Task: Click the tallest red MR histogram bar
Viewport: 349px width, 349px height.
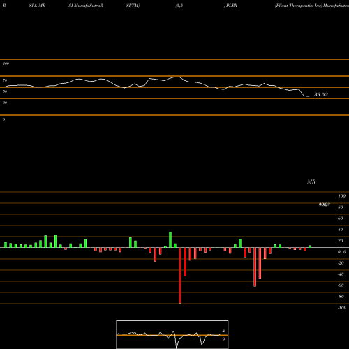Action: (x=180, y=276)
